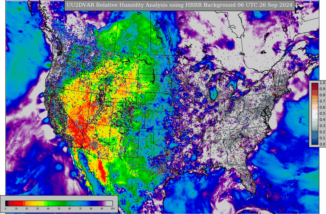The width and height of the screenshot is (326, 214).
Task: Click the 0.4 label on right colorbar
Action: click(x=322, y=120)
